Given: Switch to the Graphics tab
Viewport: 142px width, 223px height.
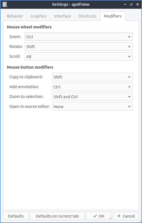Looking at the screenshot, I should click(x=39, y=16).
